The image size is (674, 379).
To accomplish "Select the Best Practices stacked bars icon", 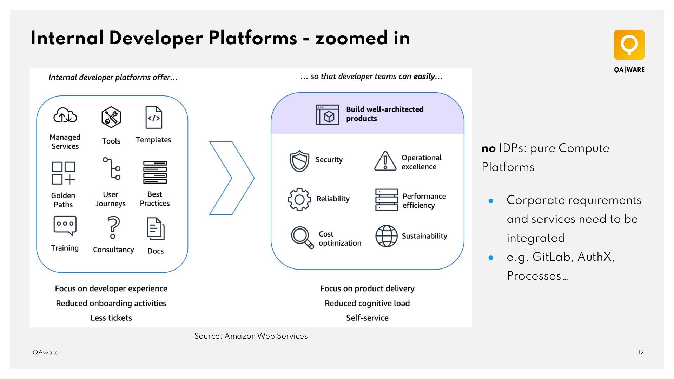I will [155, 172].
